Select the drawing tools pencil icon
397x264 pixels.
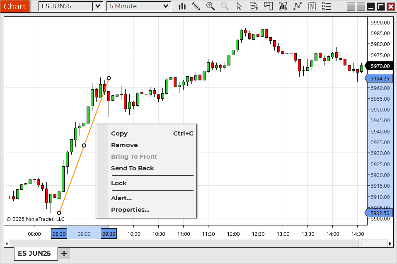point(196,6)
